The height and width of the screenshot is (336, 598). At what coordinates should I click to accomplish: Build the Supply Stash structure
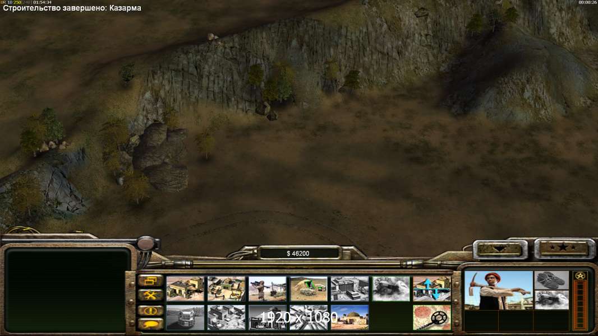click(x=185, y=289)
